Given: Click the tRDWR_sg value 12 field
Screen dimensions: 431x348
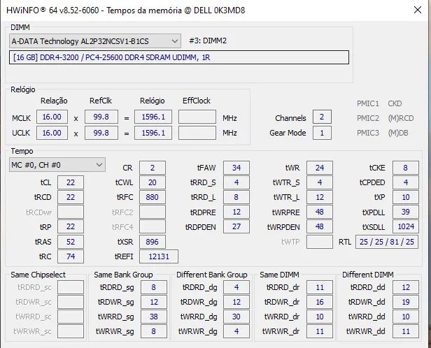Looking at the screenshot, I should 154,302.
